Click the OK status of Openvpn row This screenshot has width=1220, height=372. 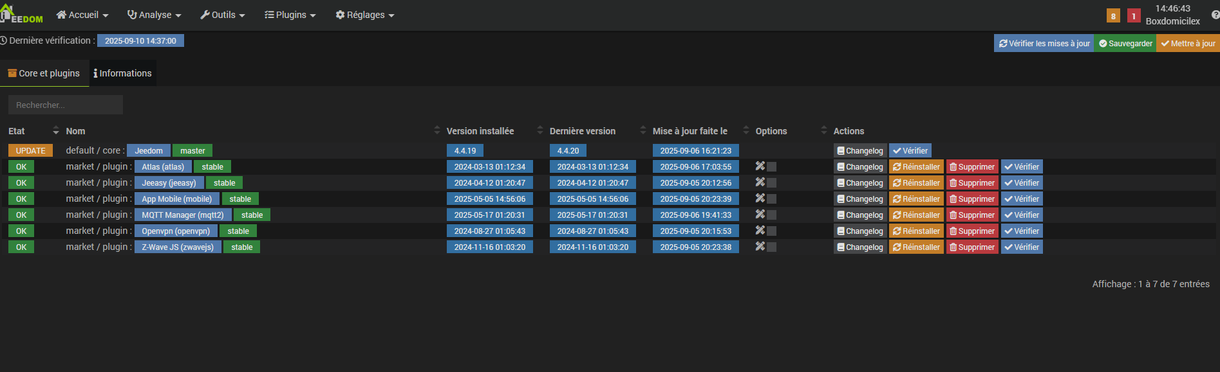pyautogui.click(x=21, y=231)
